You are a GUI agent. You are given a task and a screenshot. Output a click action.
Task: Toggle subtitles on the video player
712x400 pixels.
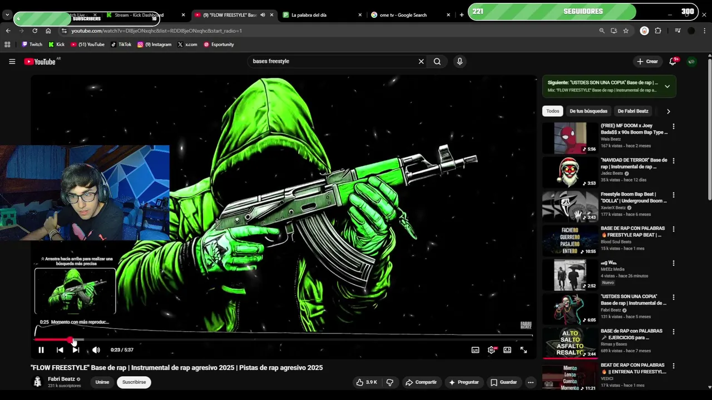tap(475, 350)
